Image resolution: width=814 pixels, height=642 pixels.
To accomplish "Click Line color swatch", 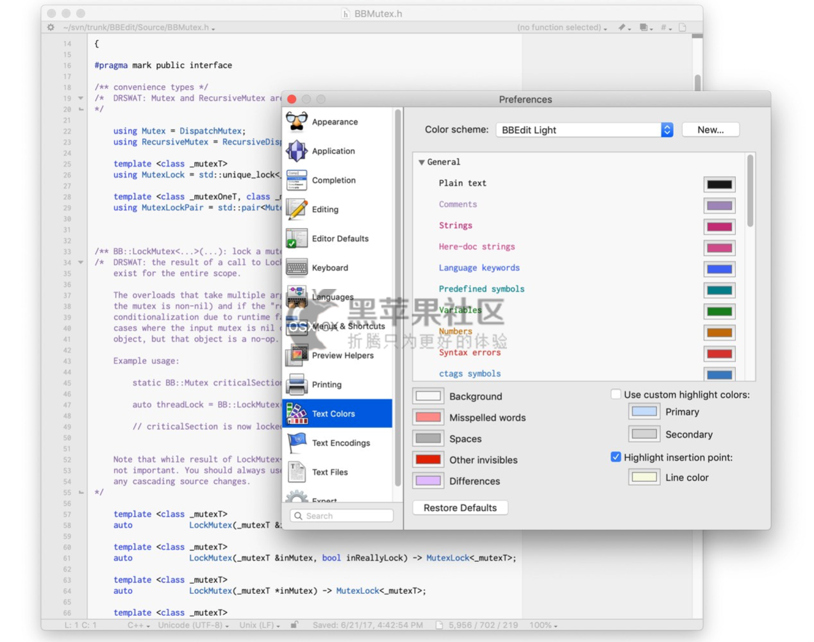I will coord(644,477).
